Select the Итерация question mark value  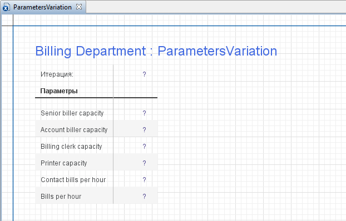(144, 74)
